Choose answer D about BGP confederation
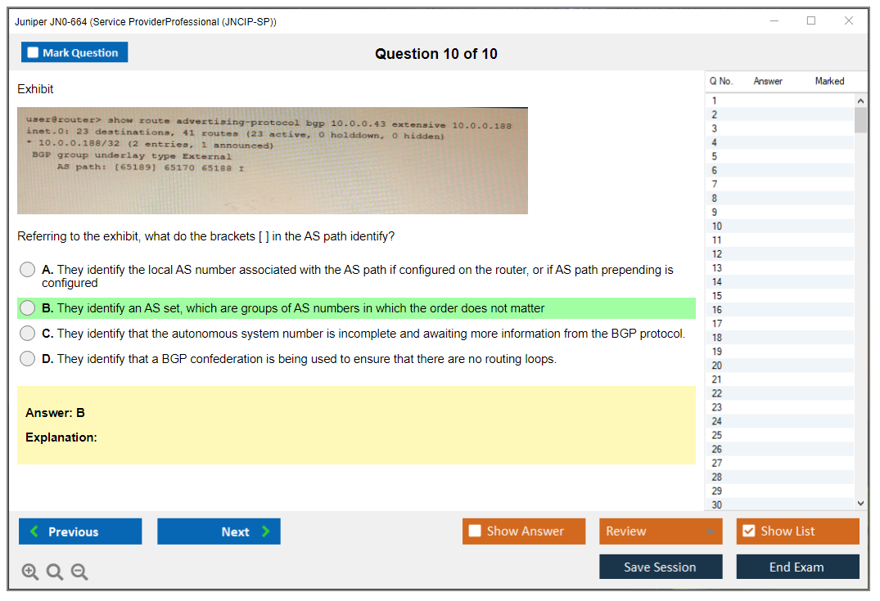 click(x=28, y=359)
